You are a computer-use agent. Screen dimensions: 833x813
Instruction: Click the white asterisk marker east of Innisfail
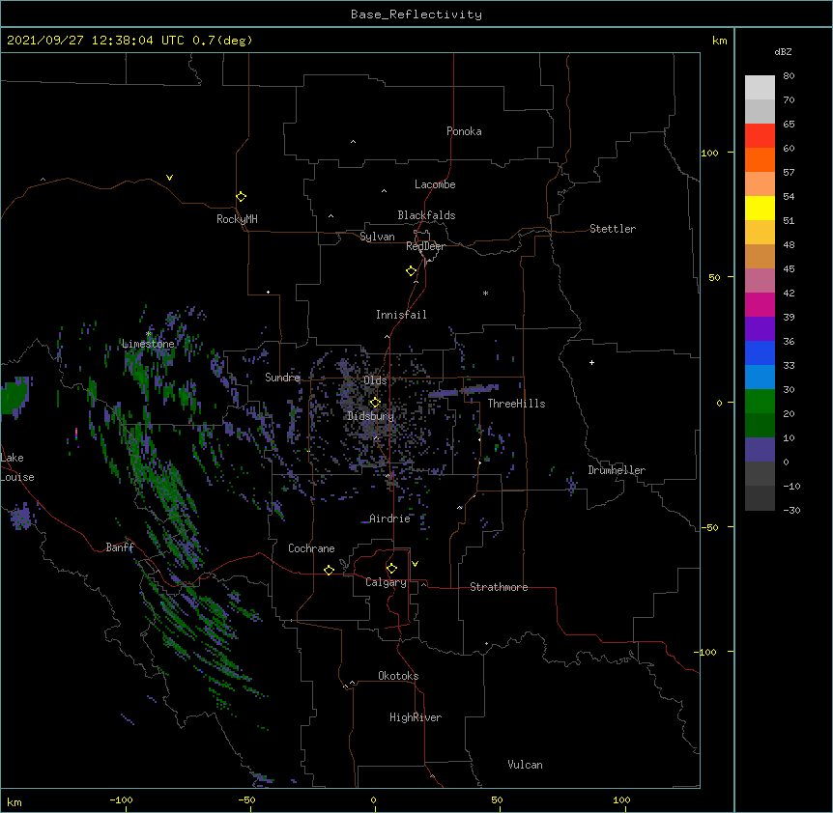(x=485, y=293)
